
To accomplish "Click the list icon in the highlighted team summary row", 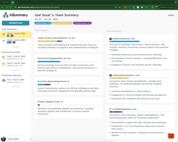I will (4, 34).
